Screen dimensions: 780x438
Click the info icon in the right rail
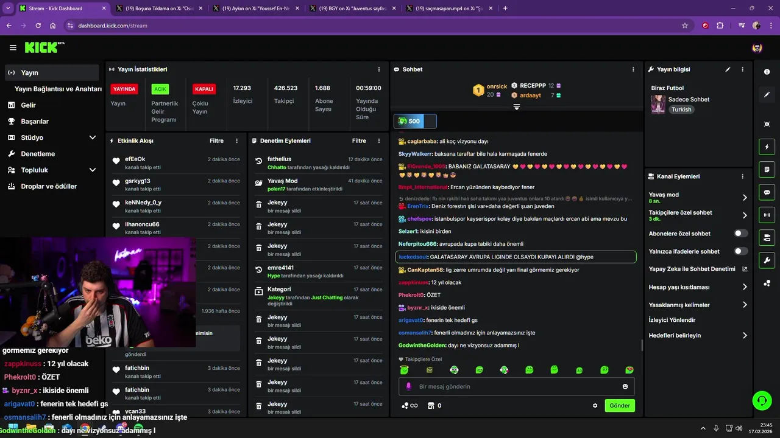point(767,72)
